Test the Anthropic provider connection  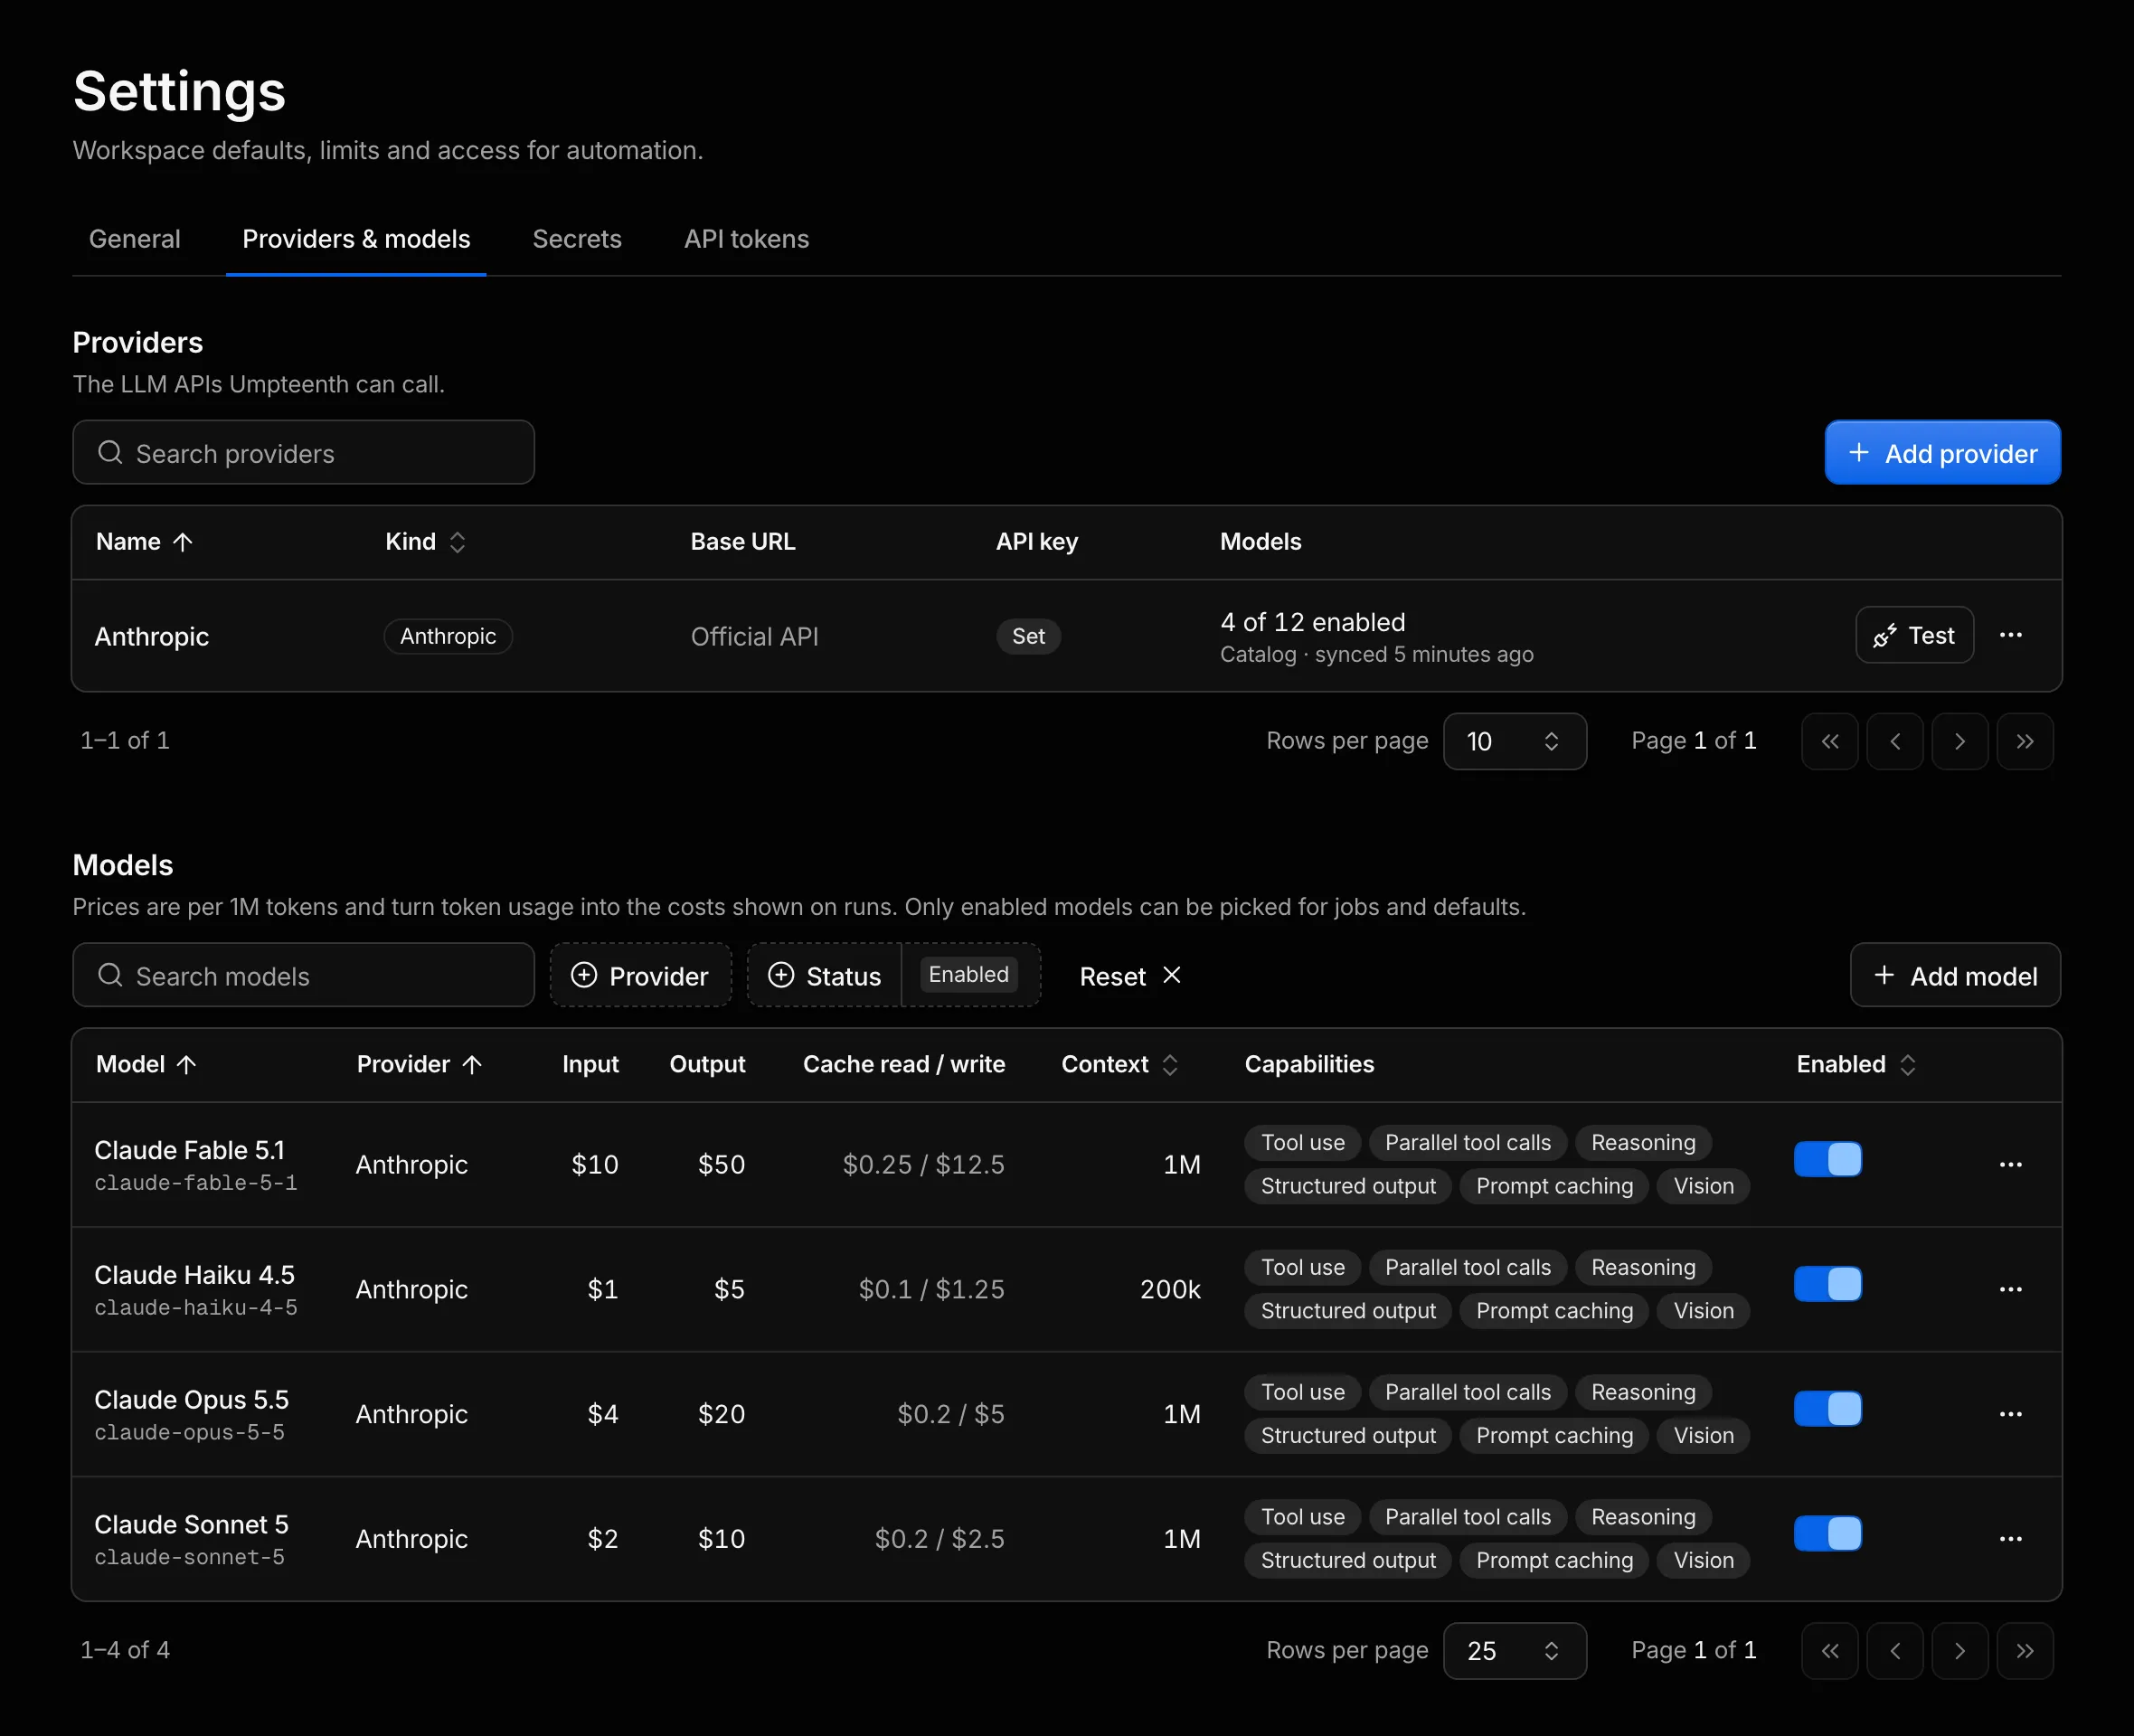[1914, 635]
